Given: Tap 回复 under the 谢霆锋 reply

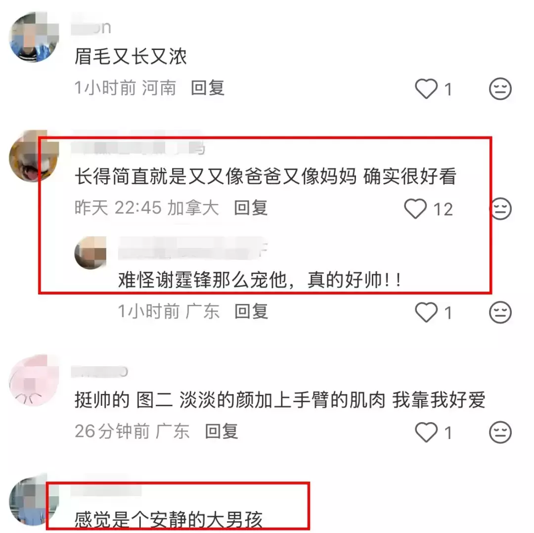Looking at the screenshot, I should click(251, 311).
